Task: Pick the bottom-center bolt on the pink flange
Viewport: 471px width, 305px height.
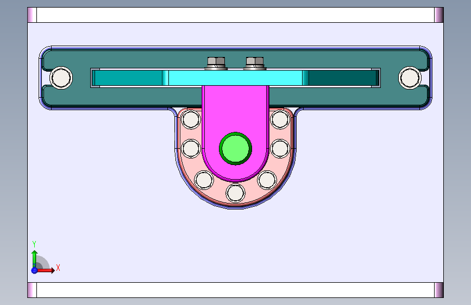Action: [x=236, y=193]
